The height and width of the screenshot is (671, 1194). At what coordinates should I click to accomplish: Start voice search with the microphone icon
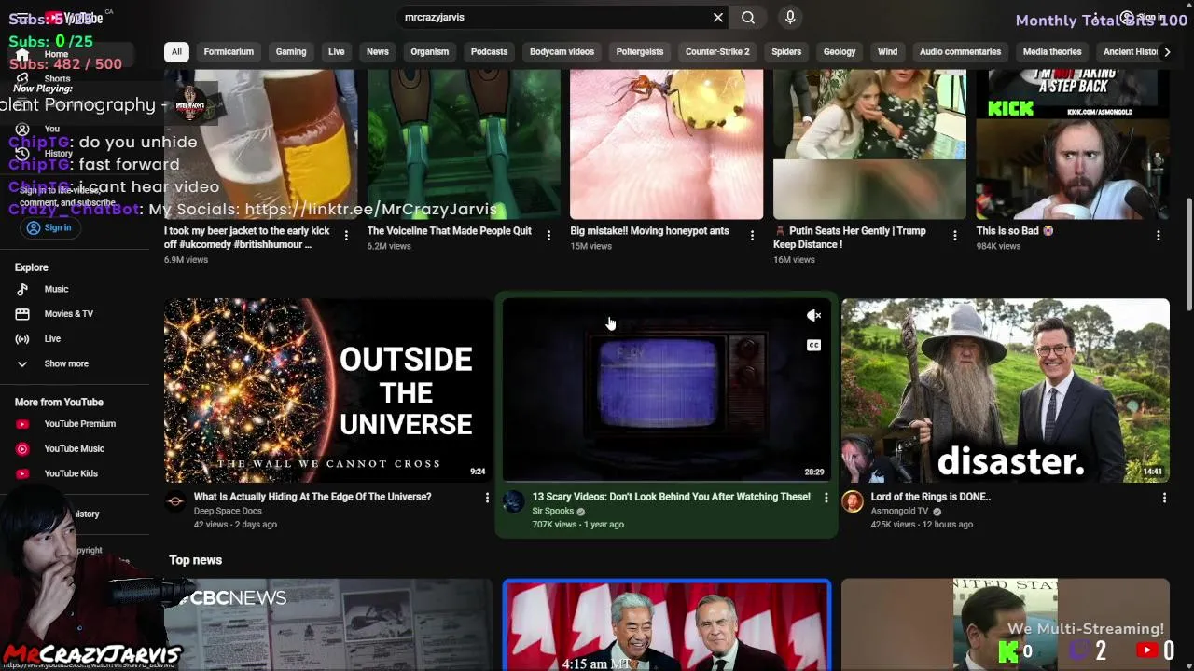tap(790, 17)
